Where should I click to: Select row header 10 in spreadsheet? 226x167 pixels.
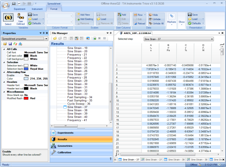128,100
